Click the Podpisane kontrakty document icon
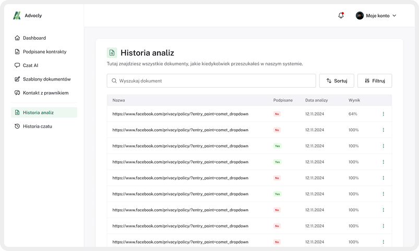This screenshot has height=251, width=419. (x=17, y=52)
